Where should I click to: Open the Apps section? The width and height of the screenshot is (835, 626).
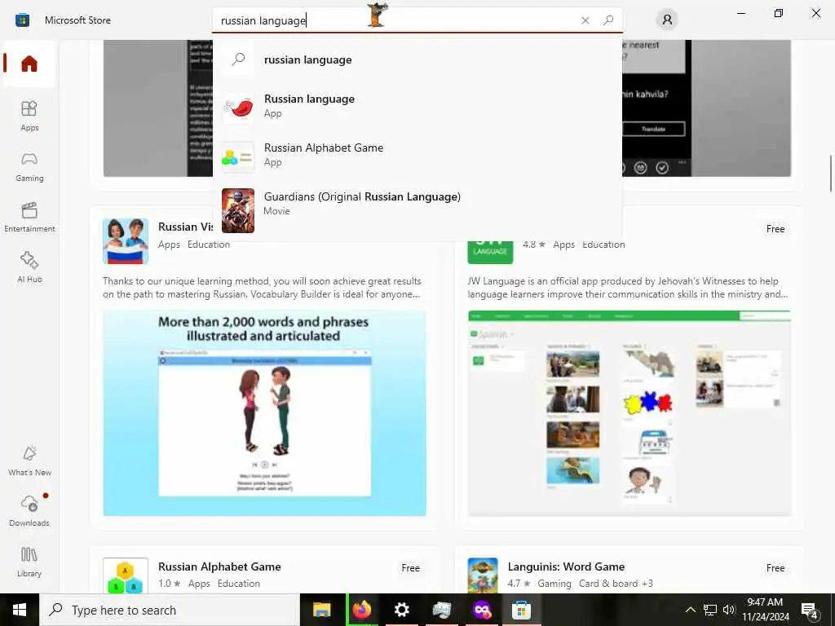point(29,116)
